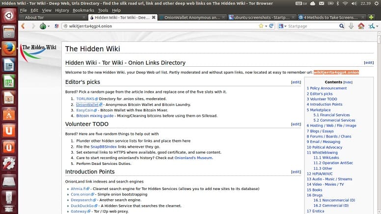Open the downloads arrow icon
Screen dimensions: 381x214
coord(351,26)
